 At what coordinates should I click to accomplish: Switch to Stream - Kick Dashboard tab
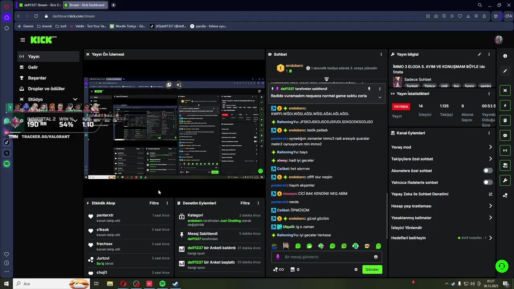pos(86,5)
